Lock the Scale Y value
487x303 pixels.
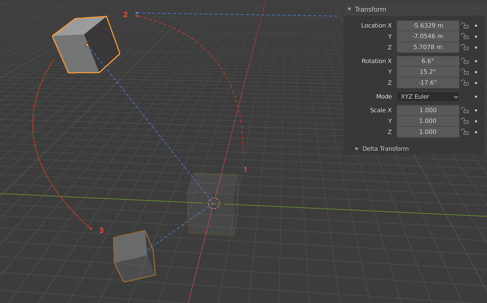(465, 121)
